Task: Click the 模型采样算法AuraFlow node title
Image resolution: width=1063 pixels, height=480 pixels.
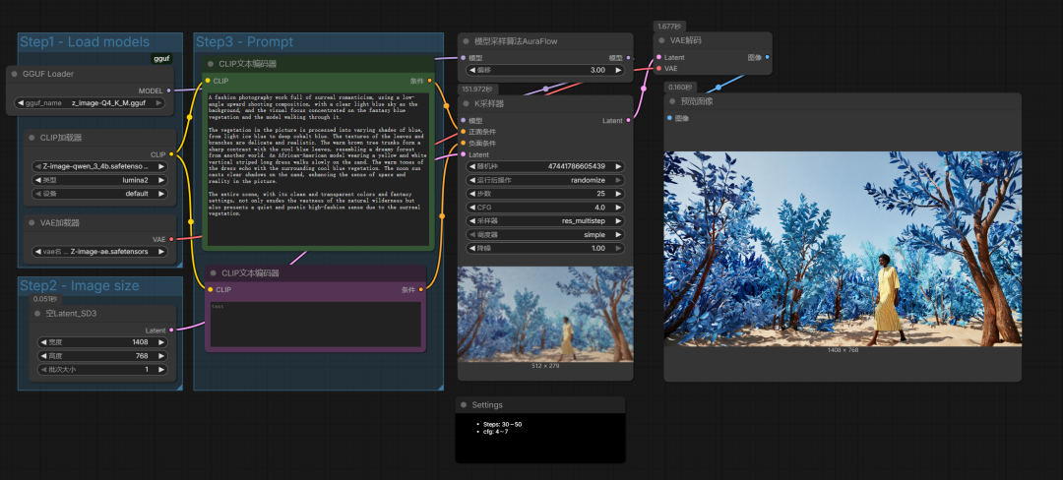Action: (x=516, y=41)
